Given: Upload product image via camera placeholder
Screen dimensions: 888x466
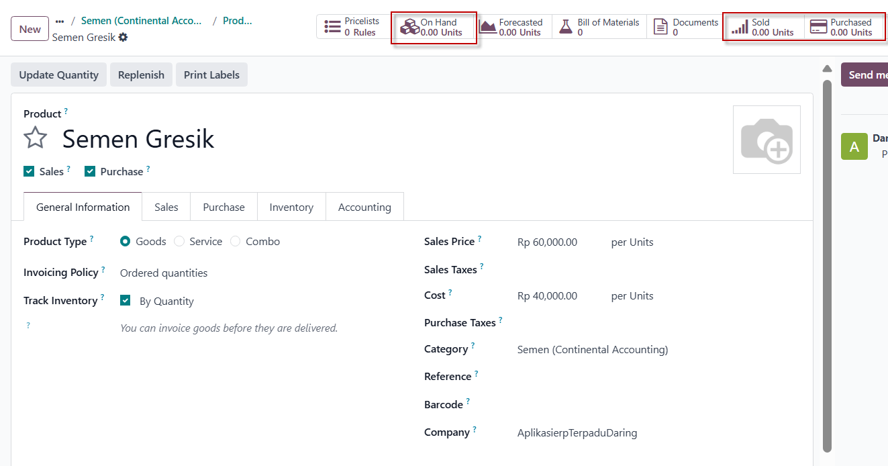Looking at the screenshot, I should [767, 140].
